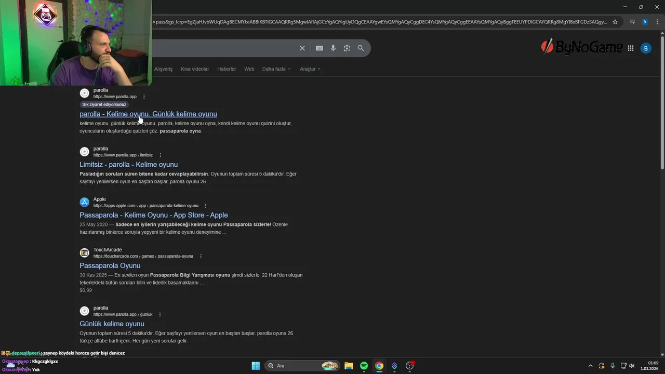Switch to the Web tab
Image resolution: width=665 pixels, height=374 pixels.
[x=249, y=69]
